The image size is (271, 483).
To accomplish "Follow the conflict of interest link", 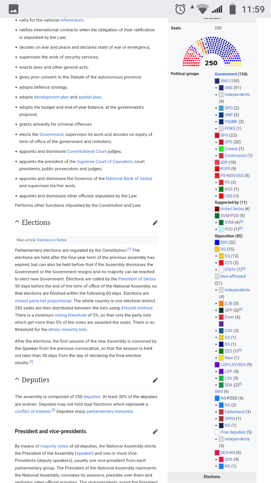I will click(x=33, y=411).
